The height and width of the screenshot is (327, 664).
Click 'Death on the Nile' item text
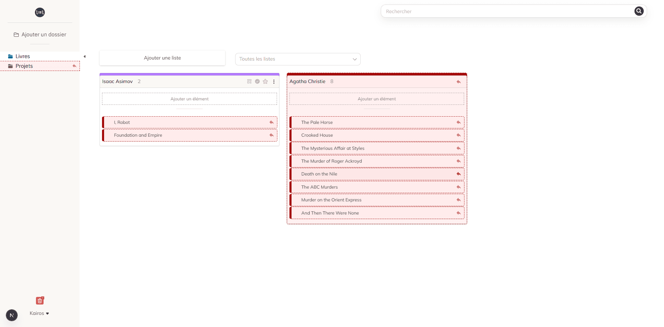click(319, 174)
